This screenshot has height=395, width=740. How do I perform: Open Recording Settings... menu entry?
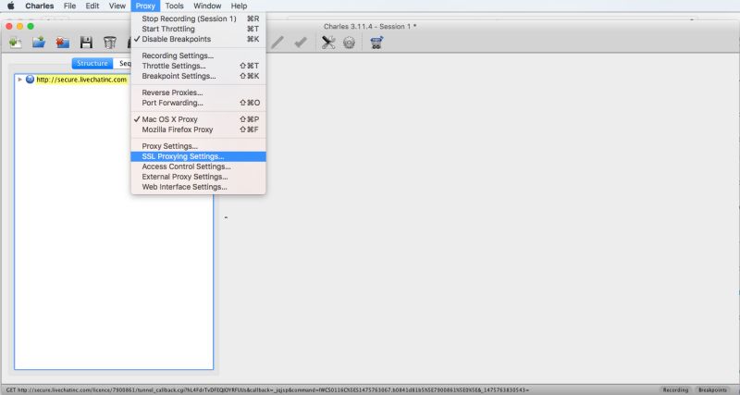(198, 56)
